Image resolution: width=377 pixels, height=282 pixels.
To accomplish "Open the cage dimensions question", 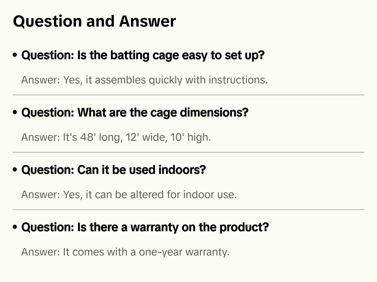I will point(135,113).
